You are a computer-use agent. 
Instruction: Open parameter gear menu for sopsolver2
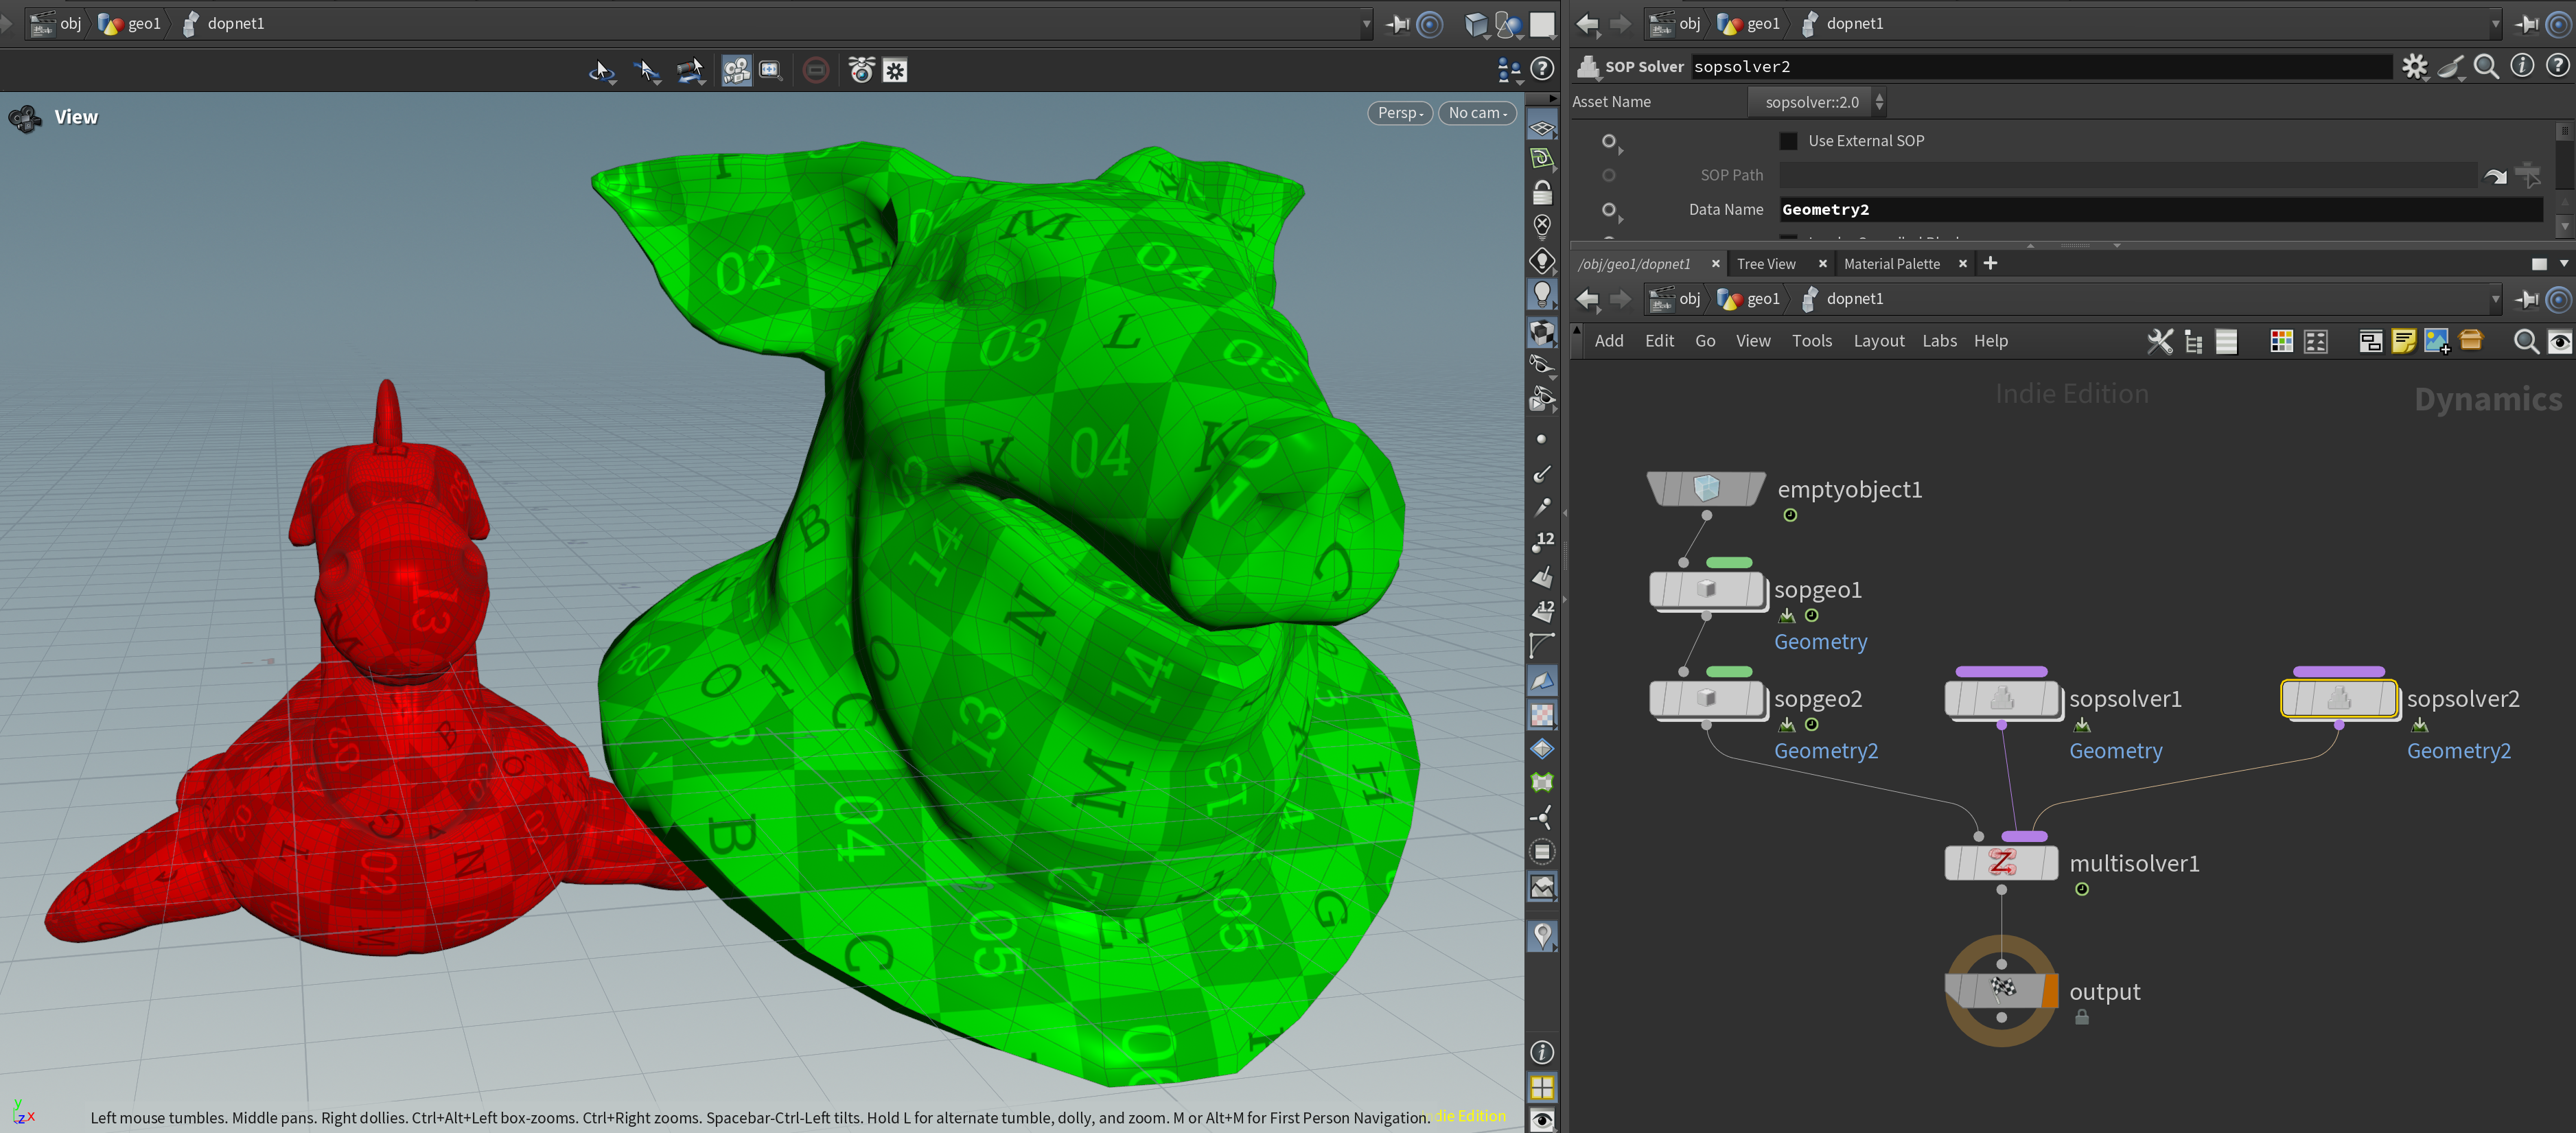tap(2415, 67)
